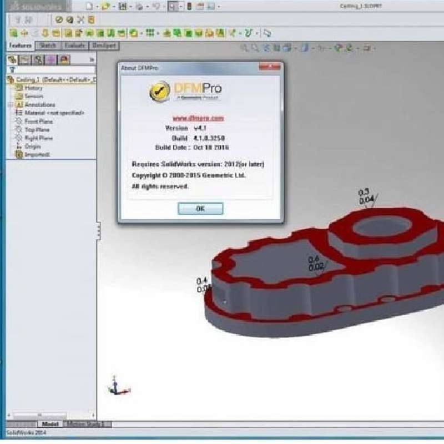444x444 pixels.
Task: Open the Options icon in top toolbar
Action: [x=211, y=6]
